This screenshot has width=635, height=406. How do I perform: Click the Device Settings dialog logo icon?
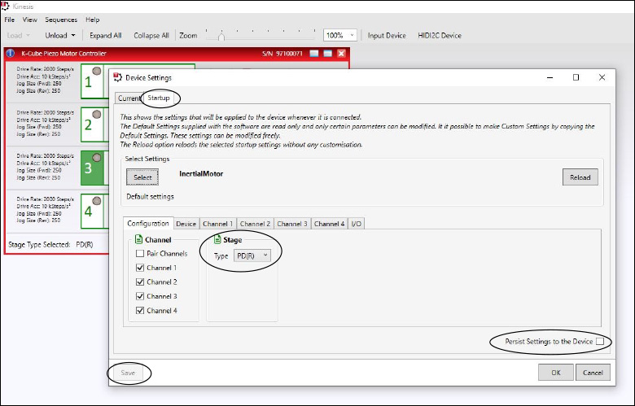(x=117, y=78)
